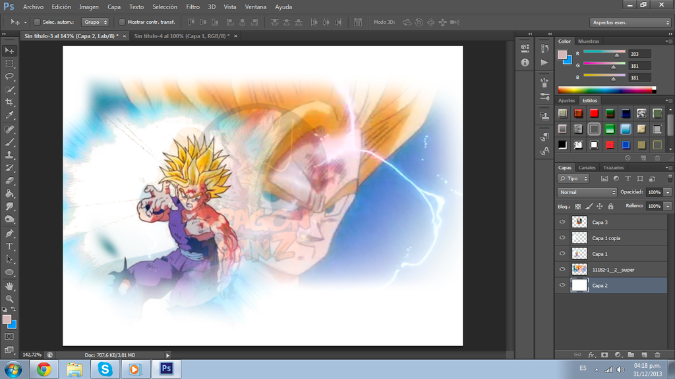The height and width of the screenshot is (379, 675).
Task: Add a layer style with fx button
Action: [591, 355]
